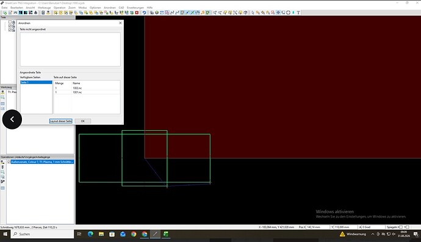Open the Operation menu

[x=59, y=7]
